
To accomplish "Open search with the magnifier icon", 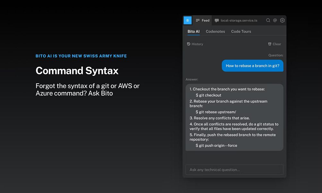I will coord(268,20).
